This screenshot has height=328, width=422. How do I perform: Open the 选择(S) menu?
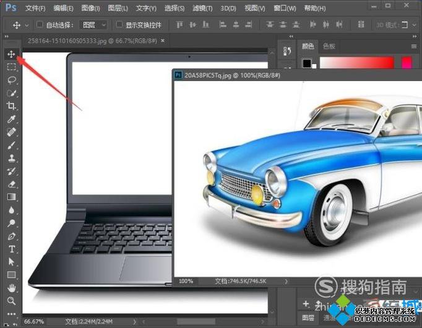pyautogui.click(x=174, y=8)
